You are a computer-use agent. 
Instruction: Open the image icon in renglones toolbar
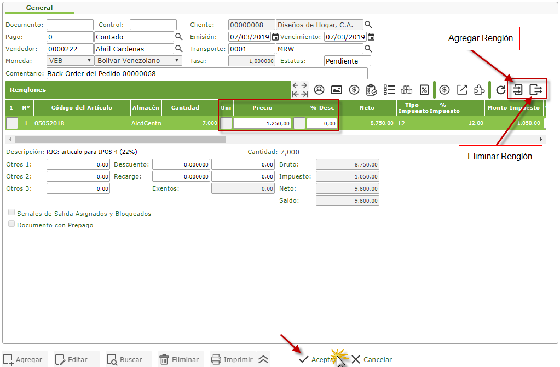coord(337,90)
